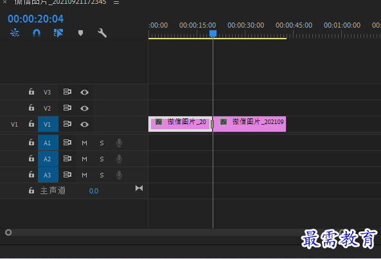Click master track volume value 0.0
Viewport: 381px width, 259px height.
pos(94,192)
